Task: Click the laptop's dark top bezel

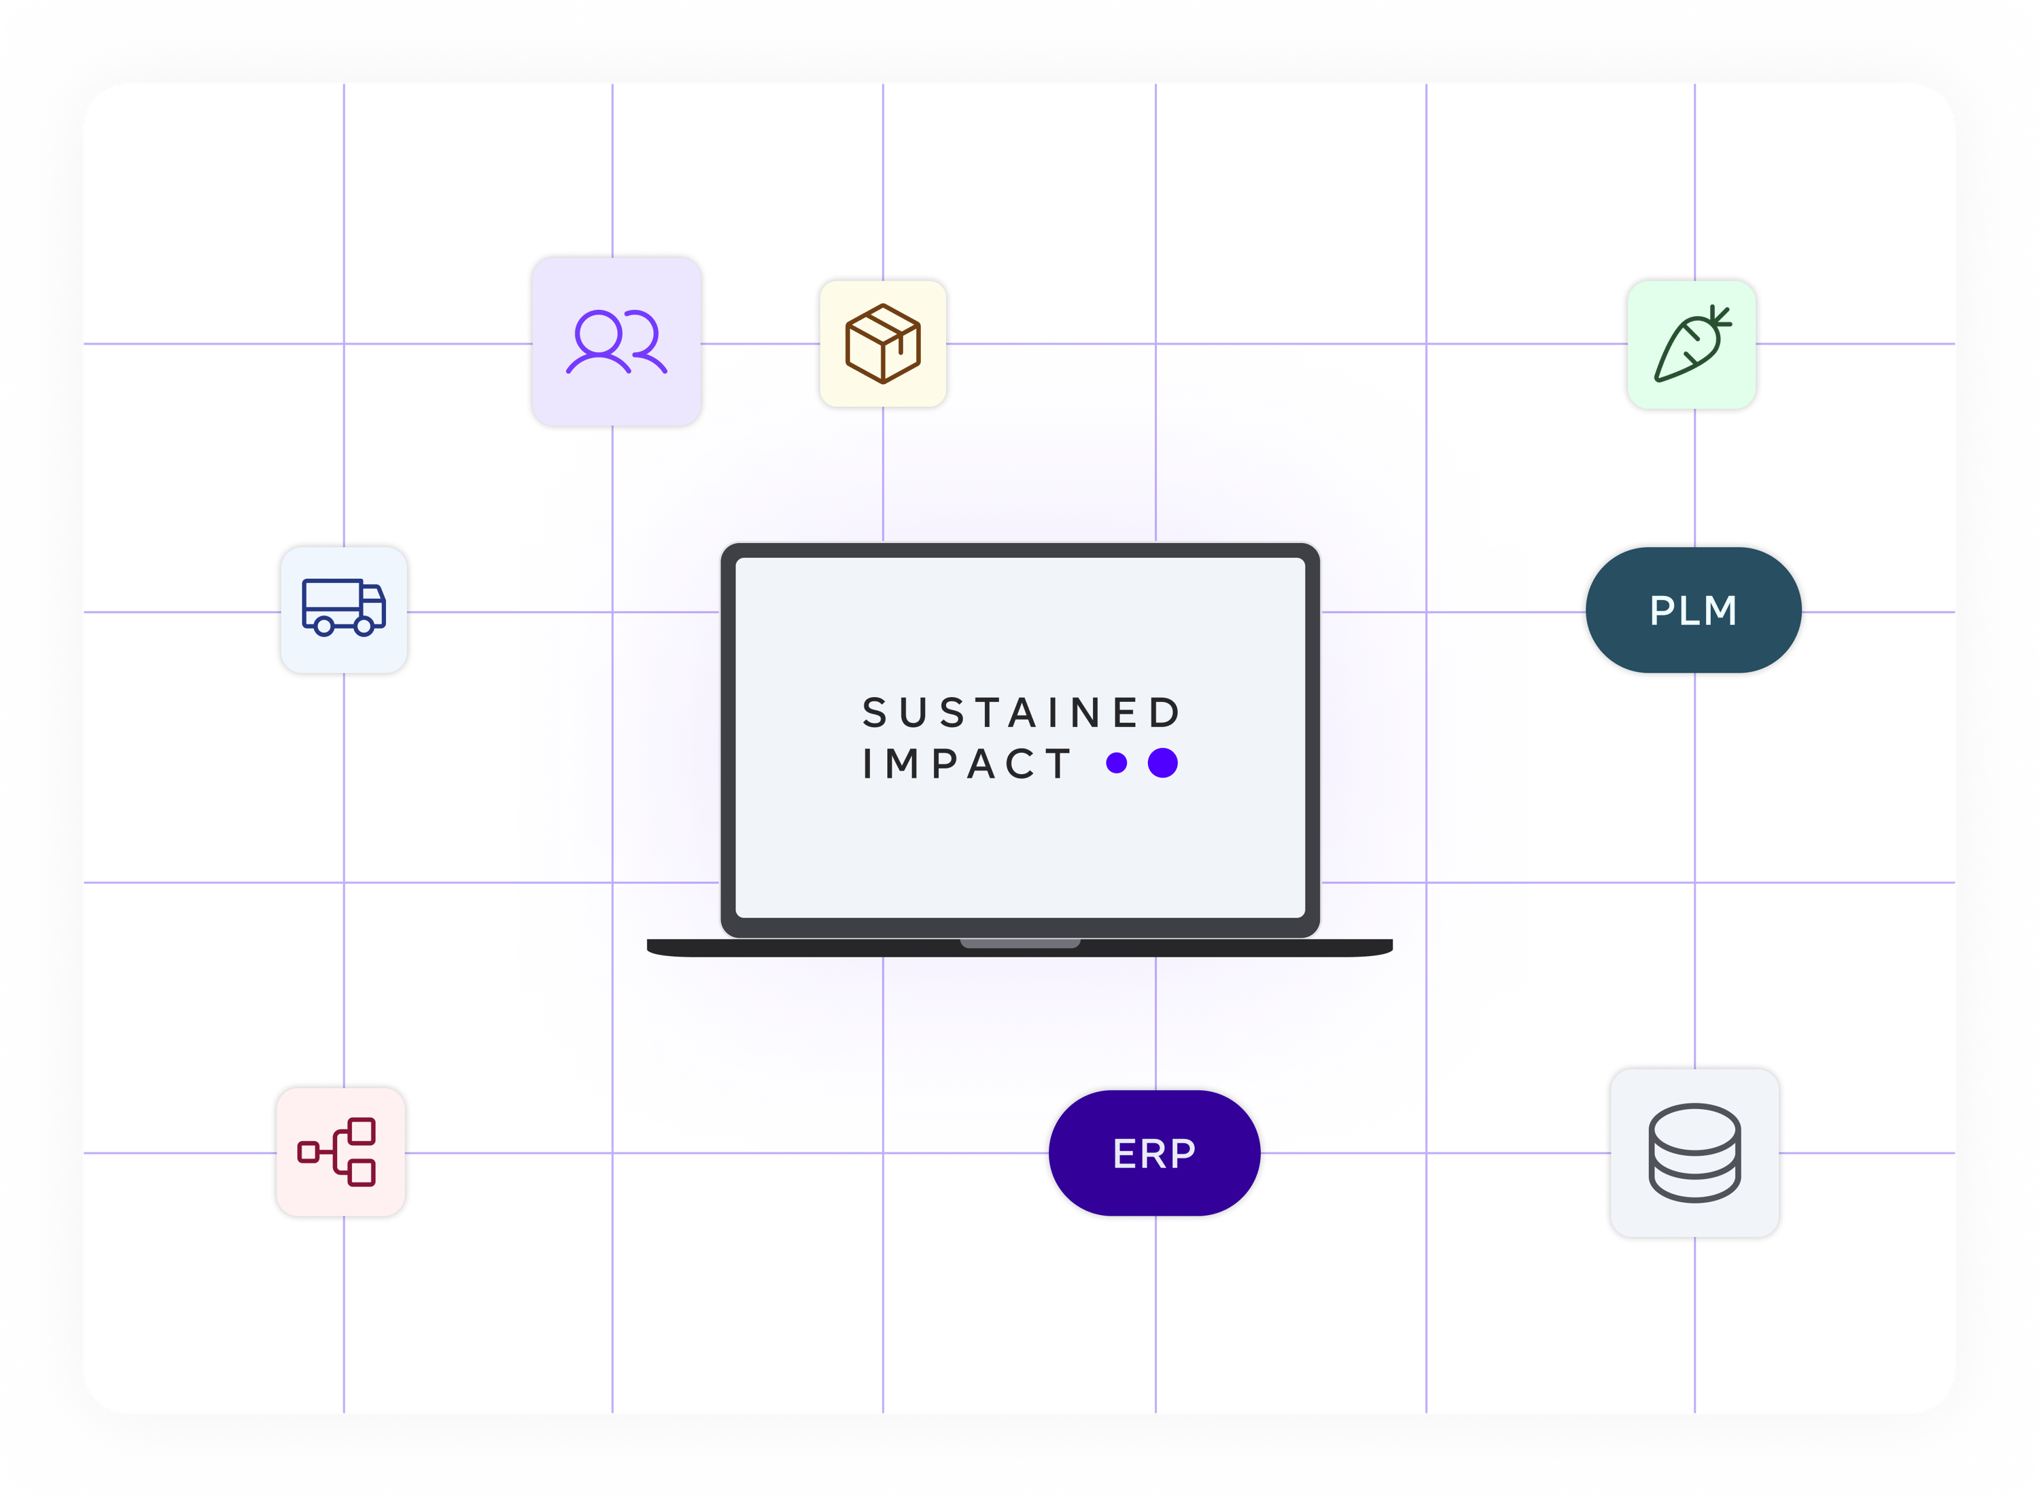Action: (x=1019, y=550)
